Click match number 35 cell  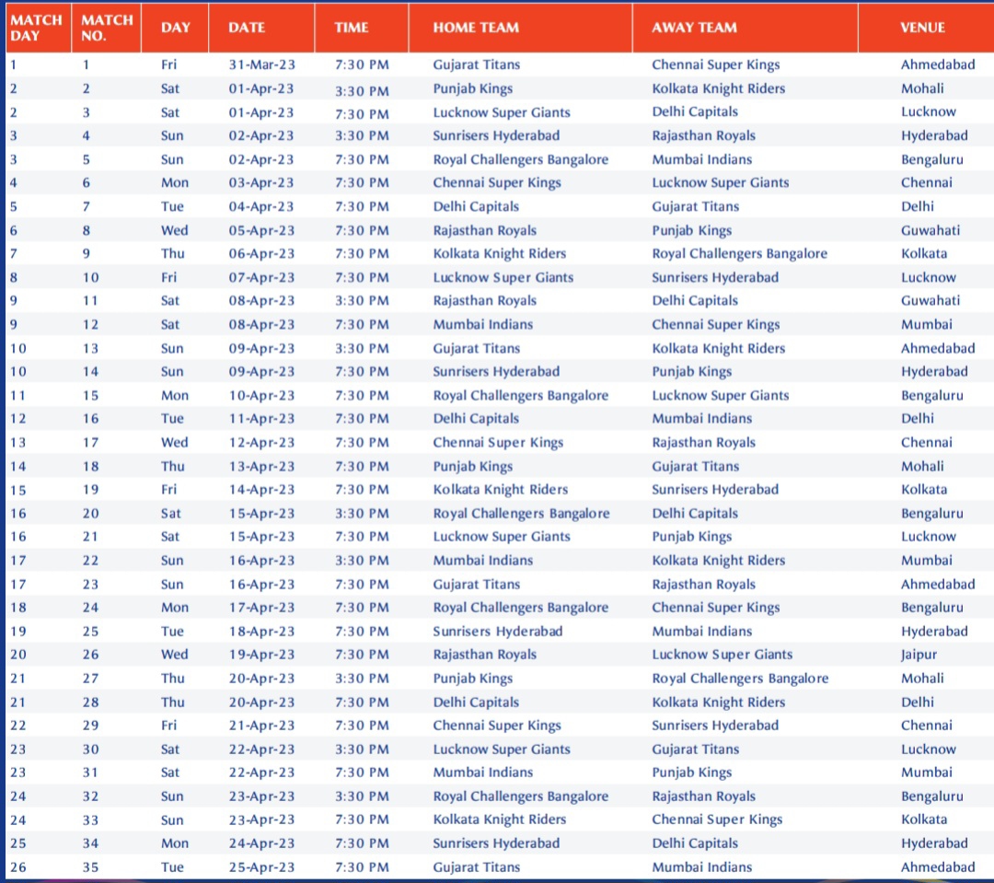(x=90, y=867)
